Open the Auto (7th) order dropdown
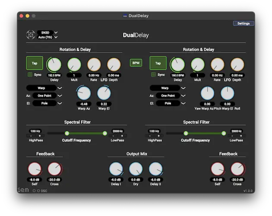272x216 pixels. coord(47,37)
